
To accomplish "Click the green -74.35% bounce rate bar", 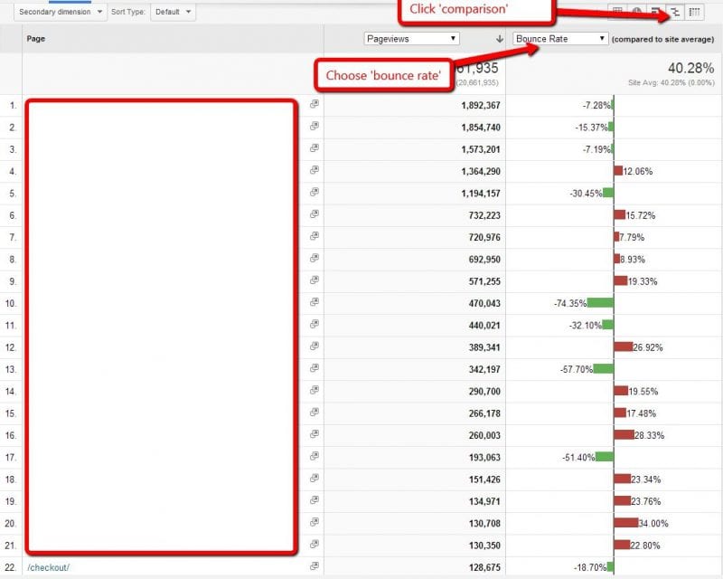I will (x=599, y=302).
